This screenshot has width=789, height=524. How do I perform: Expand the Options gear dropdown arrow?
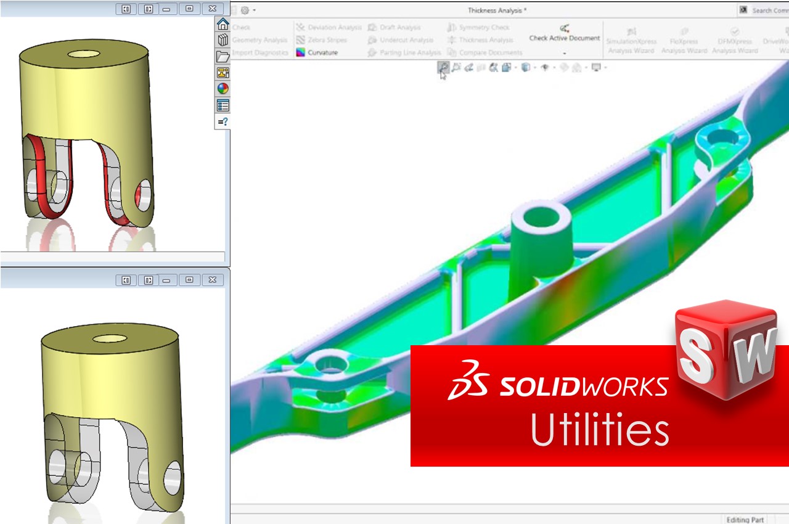pyautogui.click(x=255, y=10)
